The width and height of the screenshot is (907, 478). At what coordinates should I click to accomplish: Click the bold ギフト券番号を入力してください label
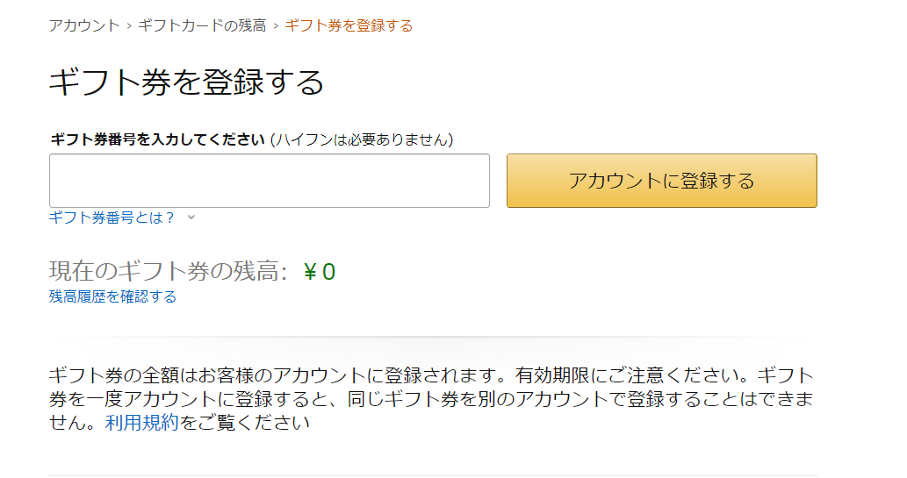pyautogui.click(x=157, y=139)
